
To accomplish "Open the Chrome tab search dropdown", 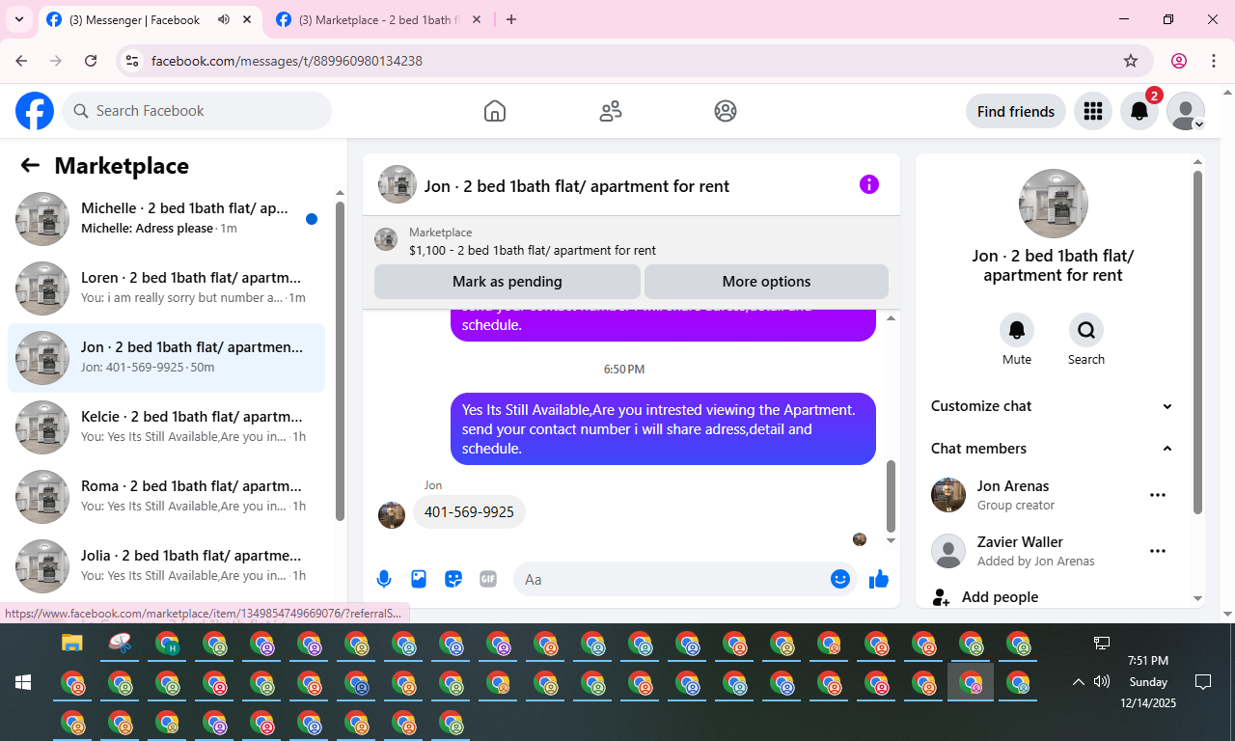I will [x=18, y=19].
